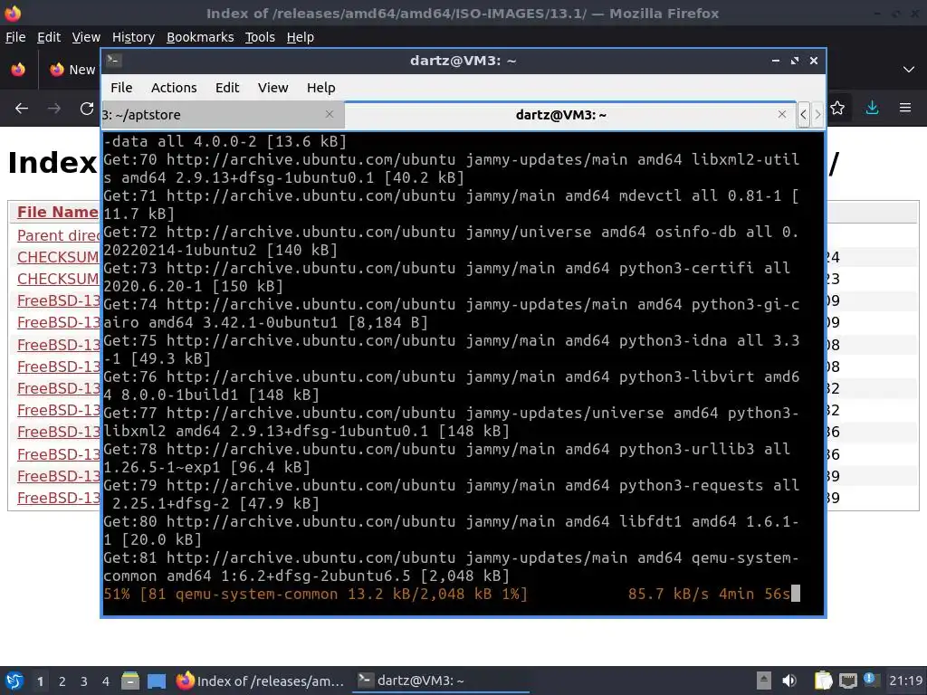The image size is (927, 695).
Task: Open second CHECKSUM file link
Action: coord(58,279)
